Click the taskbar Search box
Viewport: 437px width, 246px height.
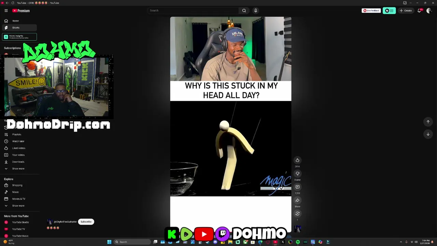[x=132, y=242]
